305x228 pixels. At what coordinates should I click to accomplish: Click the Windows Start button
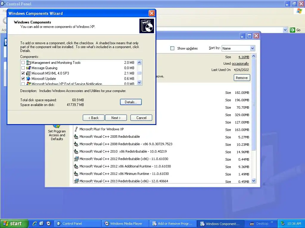coord(14,224)
